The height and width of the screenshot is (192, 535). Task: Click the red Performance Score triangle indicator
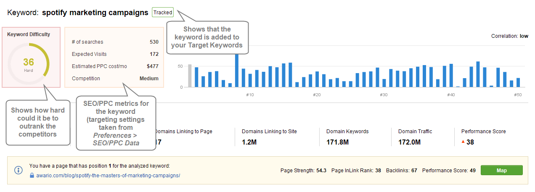(463, 142)
